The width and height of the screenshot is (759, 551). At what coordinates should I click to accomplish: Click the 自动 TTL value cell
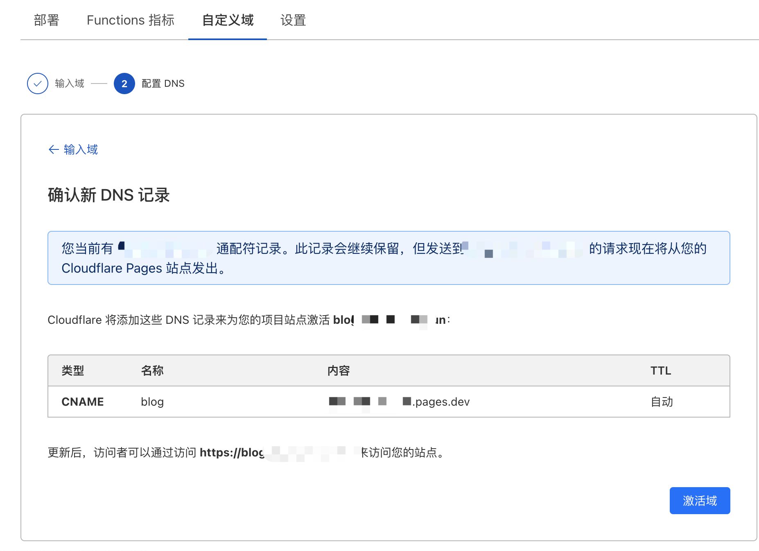[x=662, y=402]
